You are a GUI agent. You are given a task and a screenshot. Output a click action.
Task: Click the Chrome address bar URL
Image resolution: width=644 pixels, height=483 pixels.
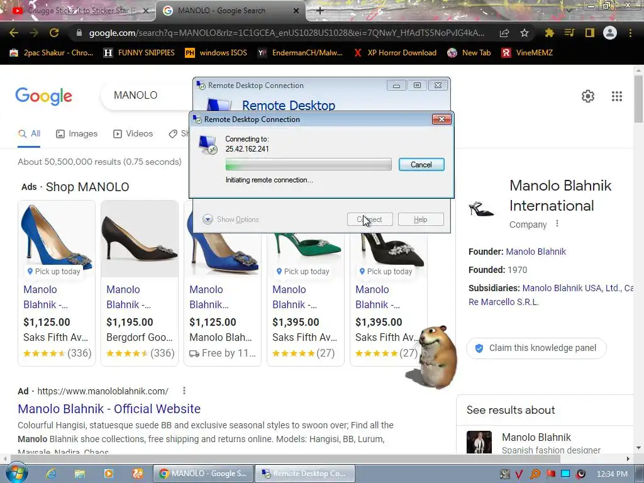tap(286, 33)
